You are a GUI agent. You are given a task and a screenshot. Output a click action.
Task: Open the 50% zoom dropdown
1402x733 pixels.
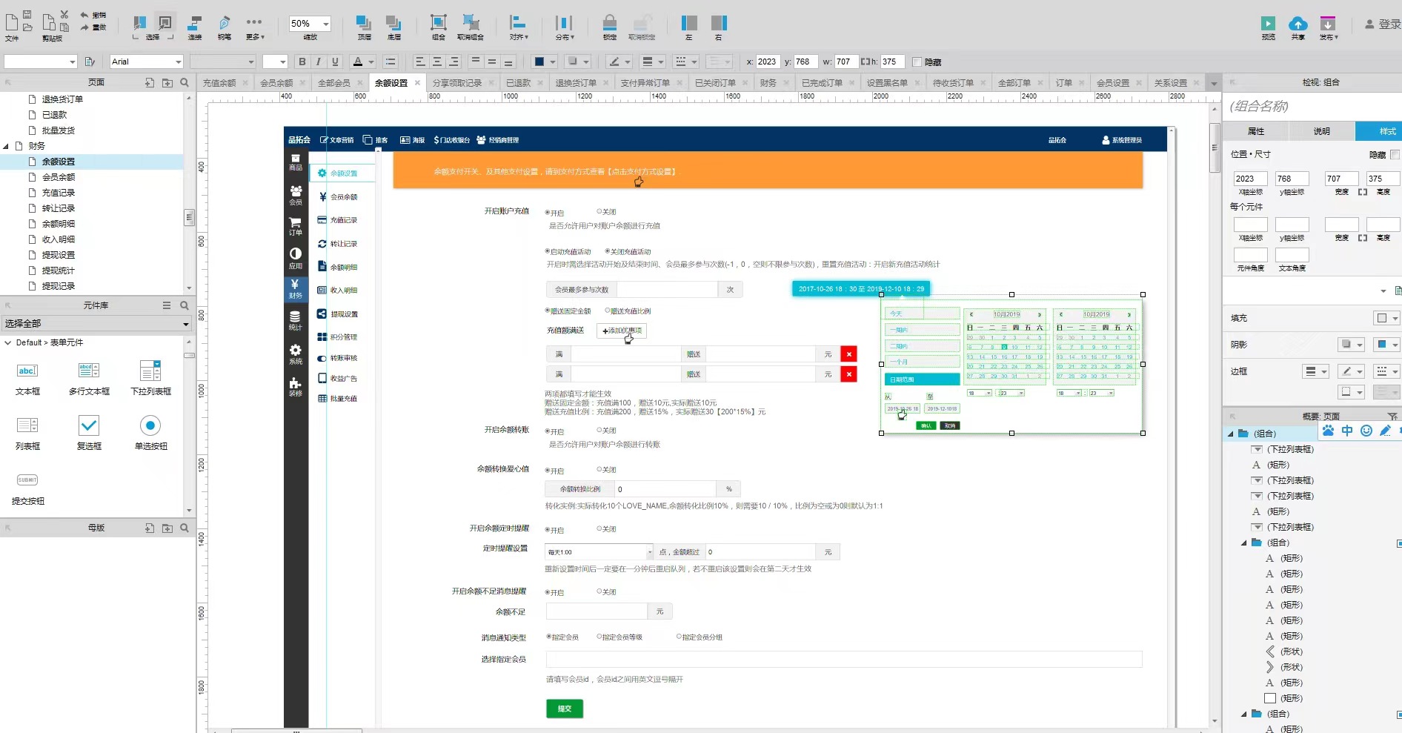tap(326, 24)
